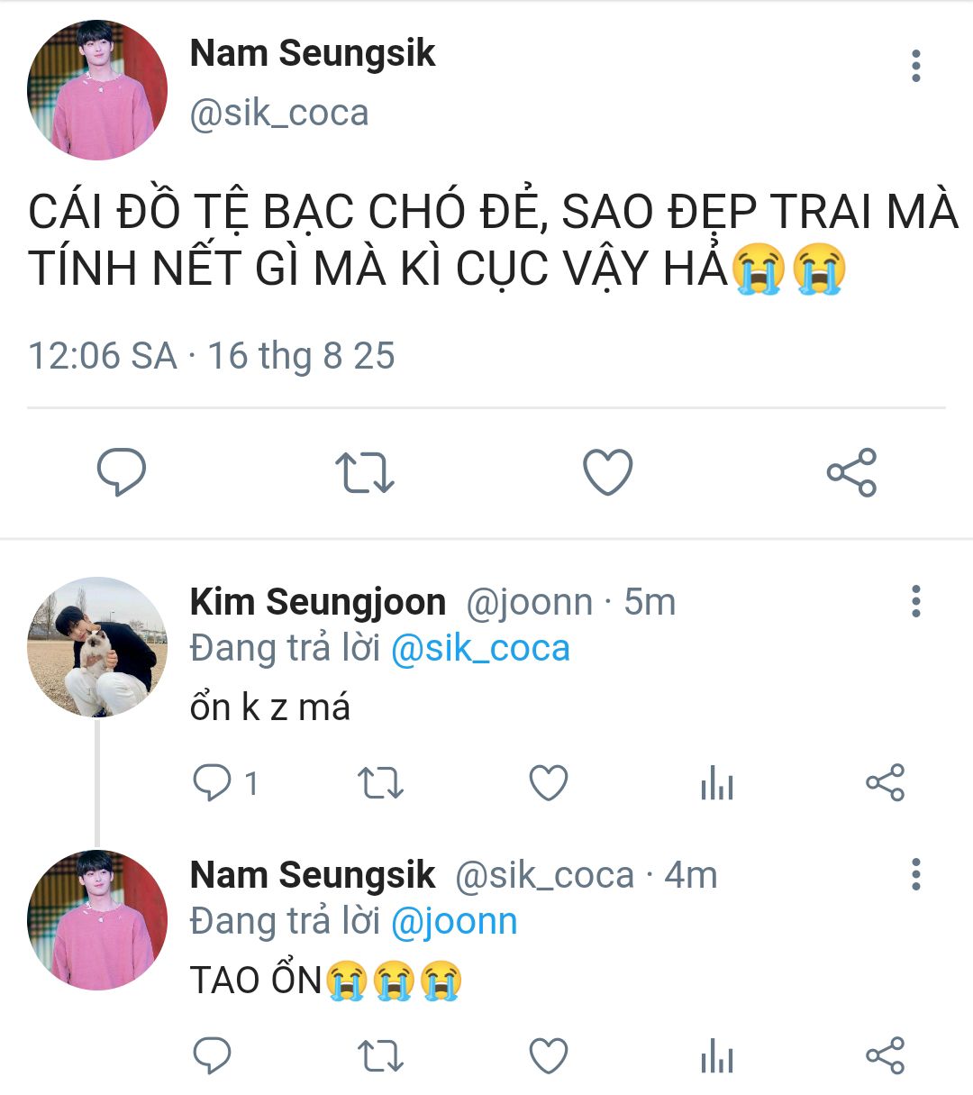Open more options on the "TAO ỔN" reply

point(915,874)
